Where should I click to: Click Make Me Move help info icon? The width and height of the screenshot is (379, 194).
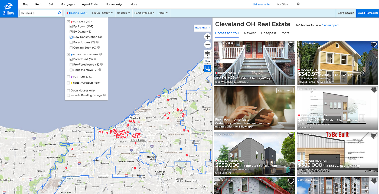100,70
